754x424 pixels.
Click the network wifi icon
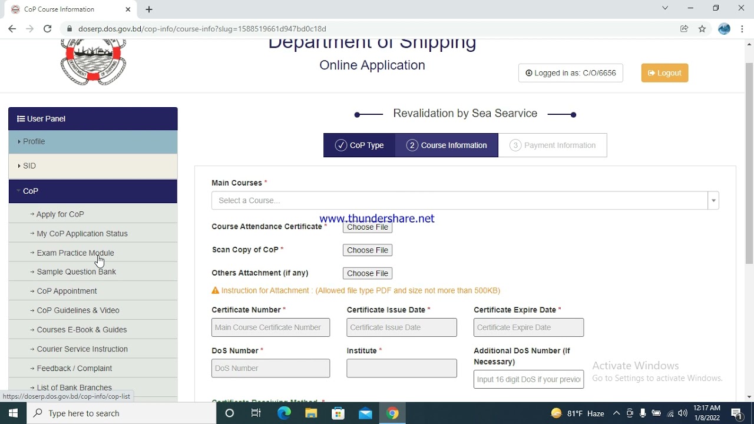[x=670, y=413]
